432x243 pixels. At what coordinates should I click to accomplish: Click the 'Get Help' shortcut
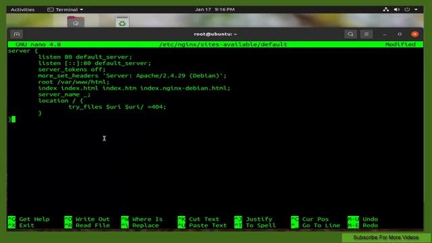[x=28, y=219]
